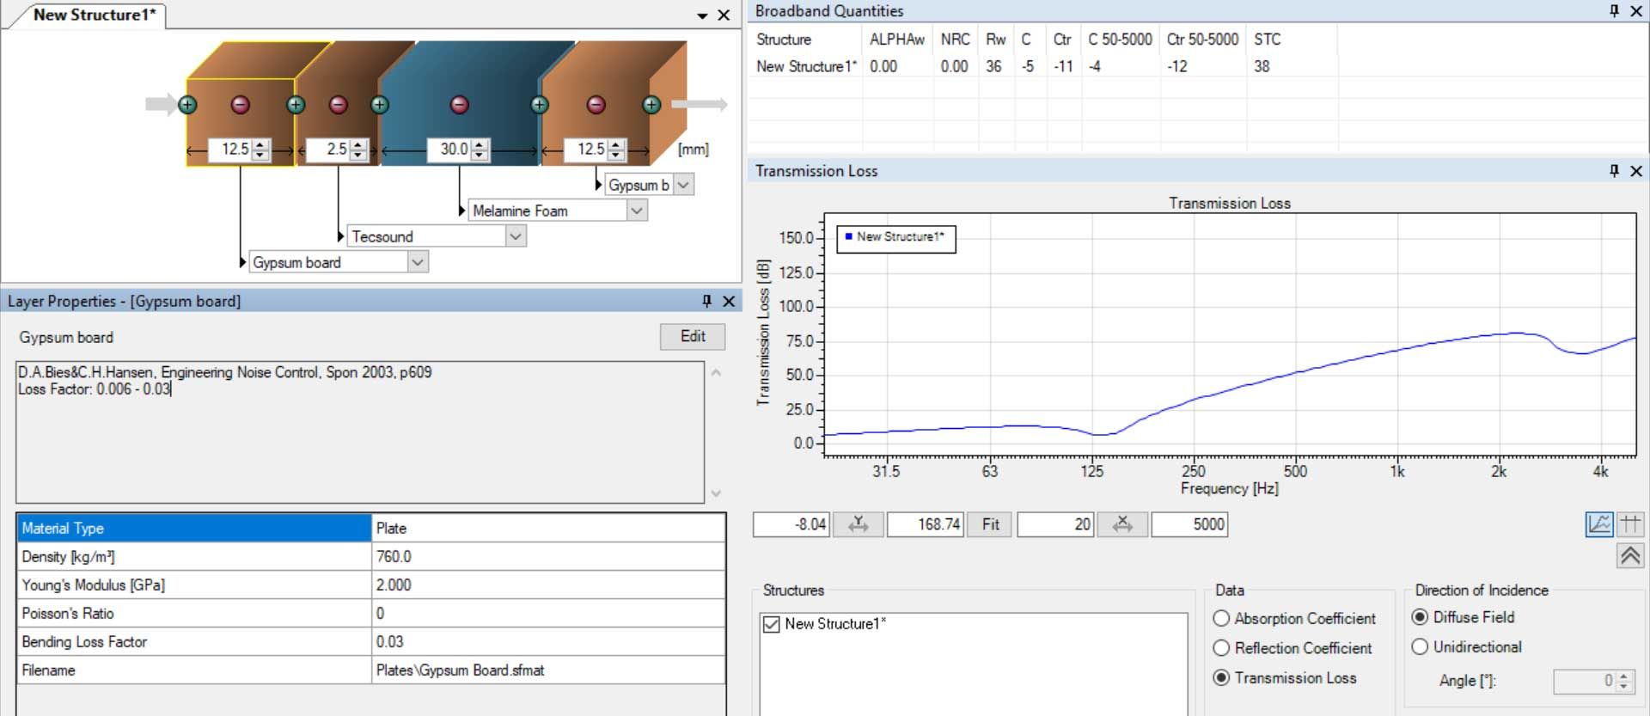
Task: Add a layer before the yellow-outlined Gypsum board
Action: coord(187,105)
